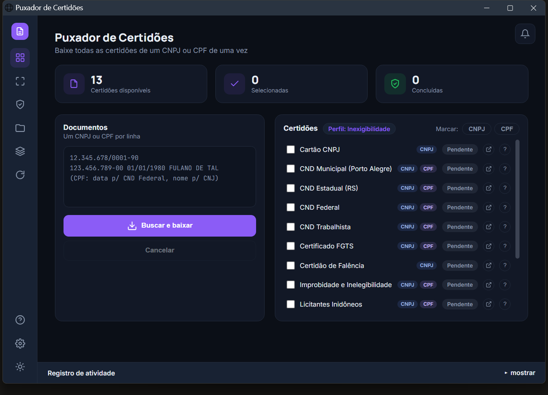Mark all CPF certidões

coord(507,129)
